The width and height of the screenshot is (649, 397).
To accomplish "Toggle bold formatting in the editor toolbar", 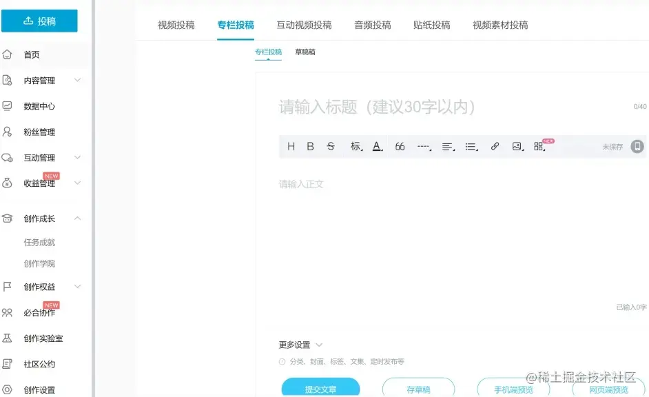I will (310, 146).
